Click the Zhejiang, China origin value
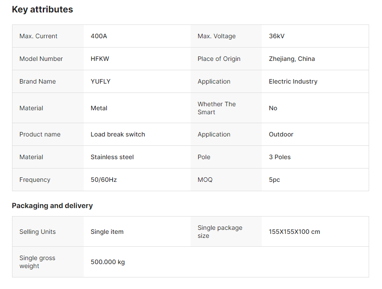Image resolution: width=382 pixels, height=289 pixels. [x=292, y=59]
